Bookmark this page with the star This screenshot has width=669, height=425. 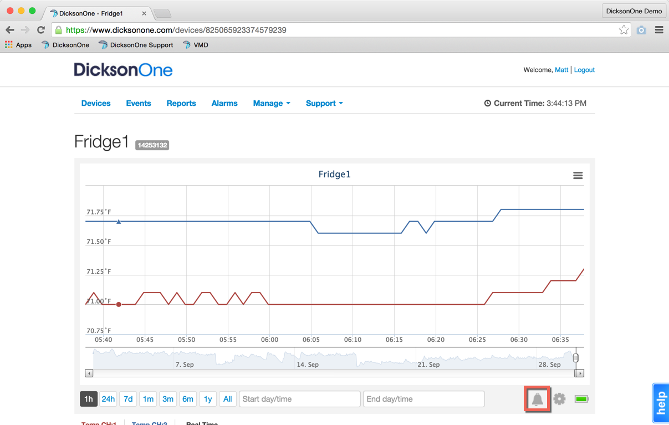[x=624, y=30]
